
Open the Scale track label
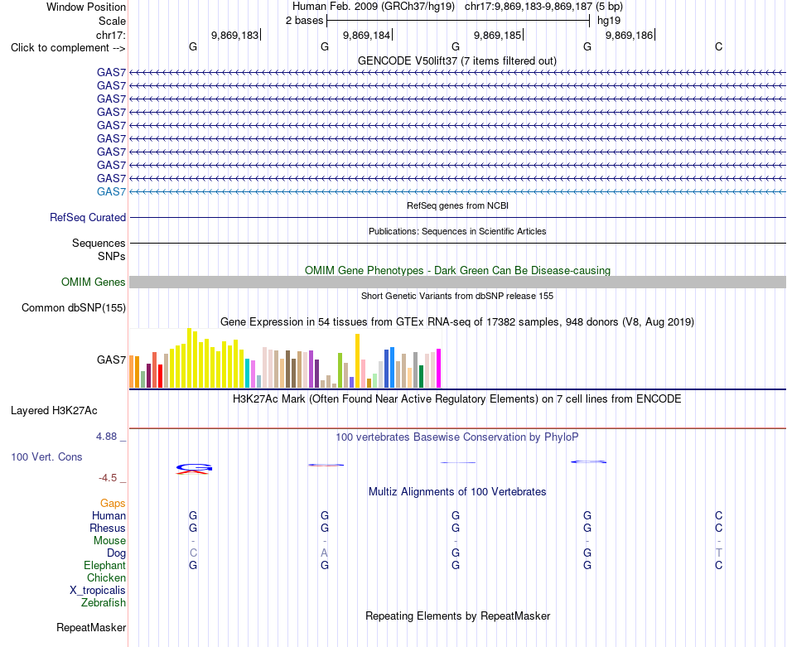pos(112,21)
